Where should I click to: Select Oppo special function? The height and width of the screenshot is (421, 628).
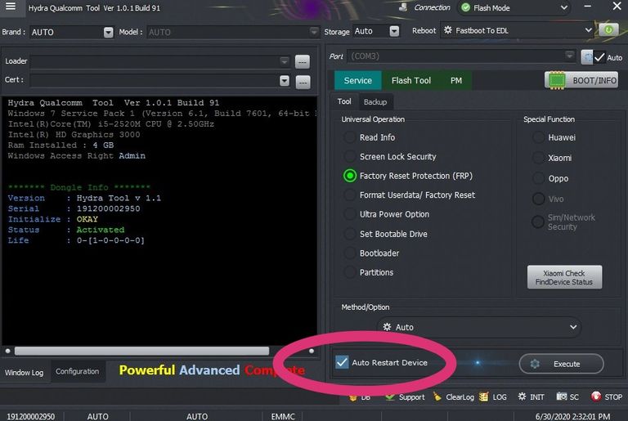pos(538,178)
